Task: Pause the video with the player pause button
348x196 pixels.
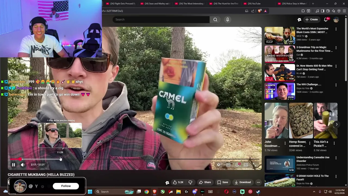Action: pos(13,165)
